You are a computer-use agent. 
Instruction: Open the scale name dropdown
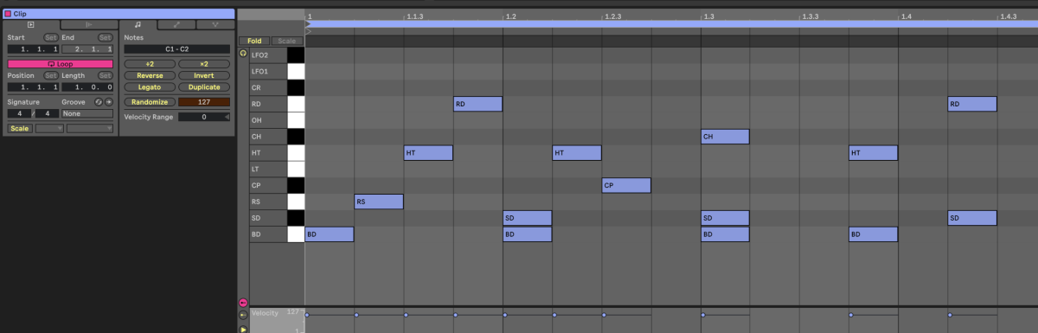click(90, 128)
